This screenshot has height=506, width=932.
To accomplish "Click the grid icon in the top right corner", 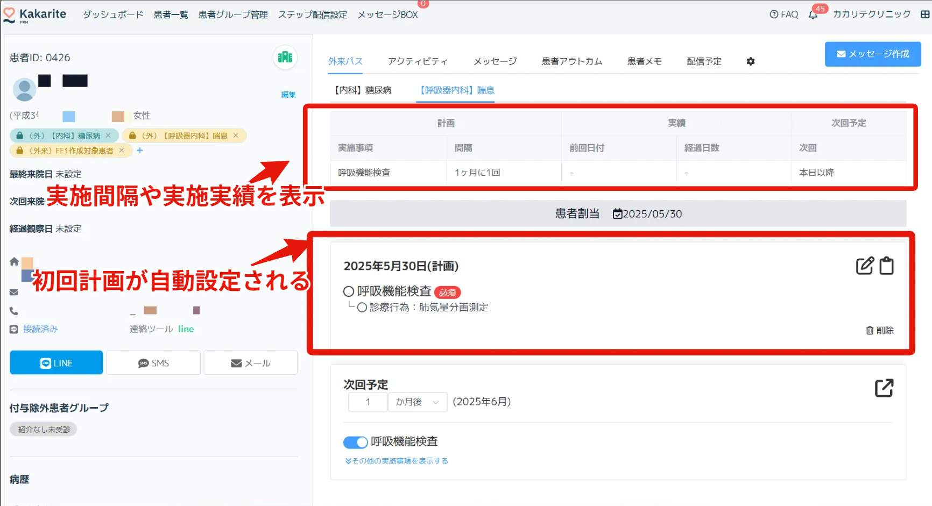I will click(x=924, y=15).
